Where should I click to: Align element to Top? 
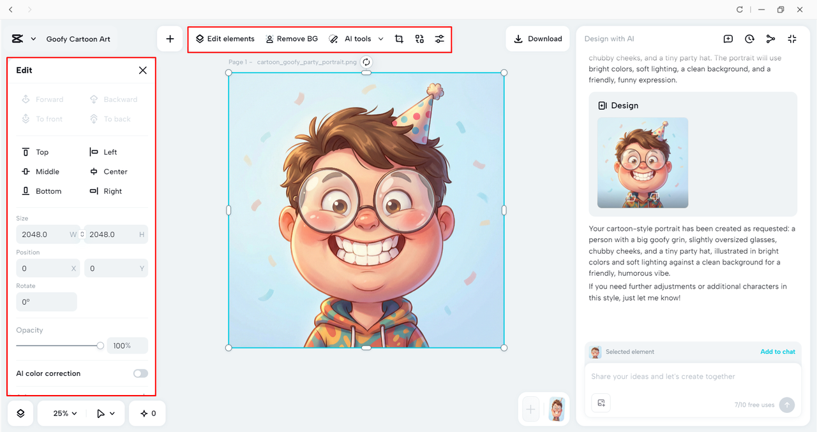tap(35, 152)
